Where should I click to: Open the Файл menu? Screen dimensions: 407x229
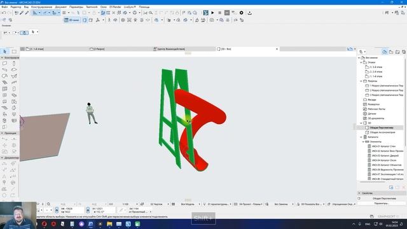pos(4,7)
